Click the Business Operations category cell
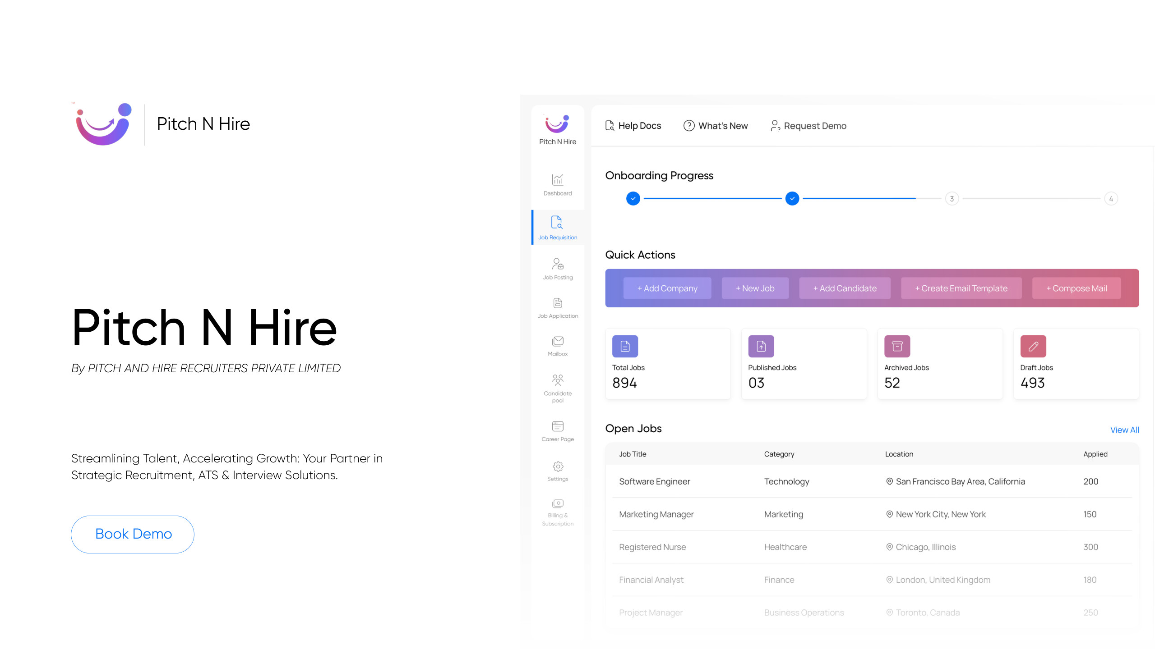The image size is (1155, 649). point(804,613)
